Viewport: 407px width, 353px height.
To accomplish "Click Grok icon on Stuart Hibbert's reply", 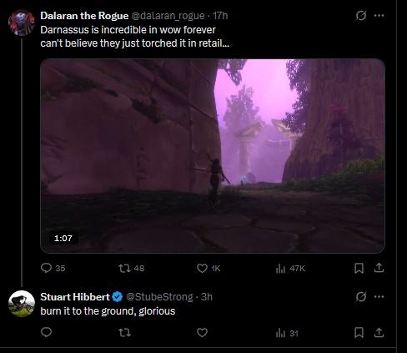I will 360,297.
